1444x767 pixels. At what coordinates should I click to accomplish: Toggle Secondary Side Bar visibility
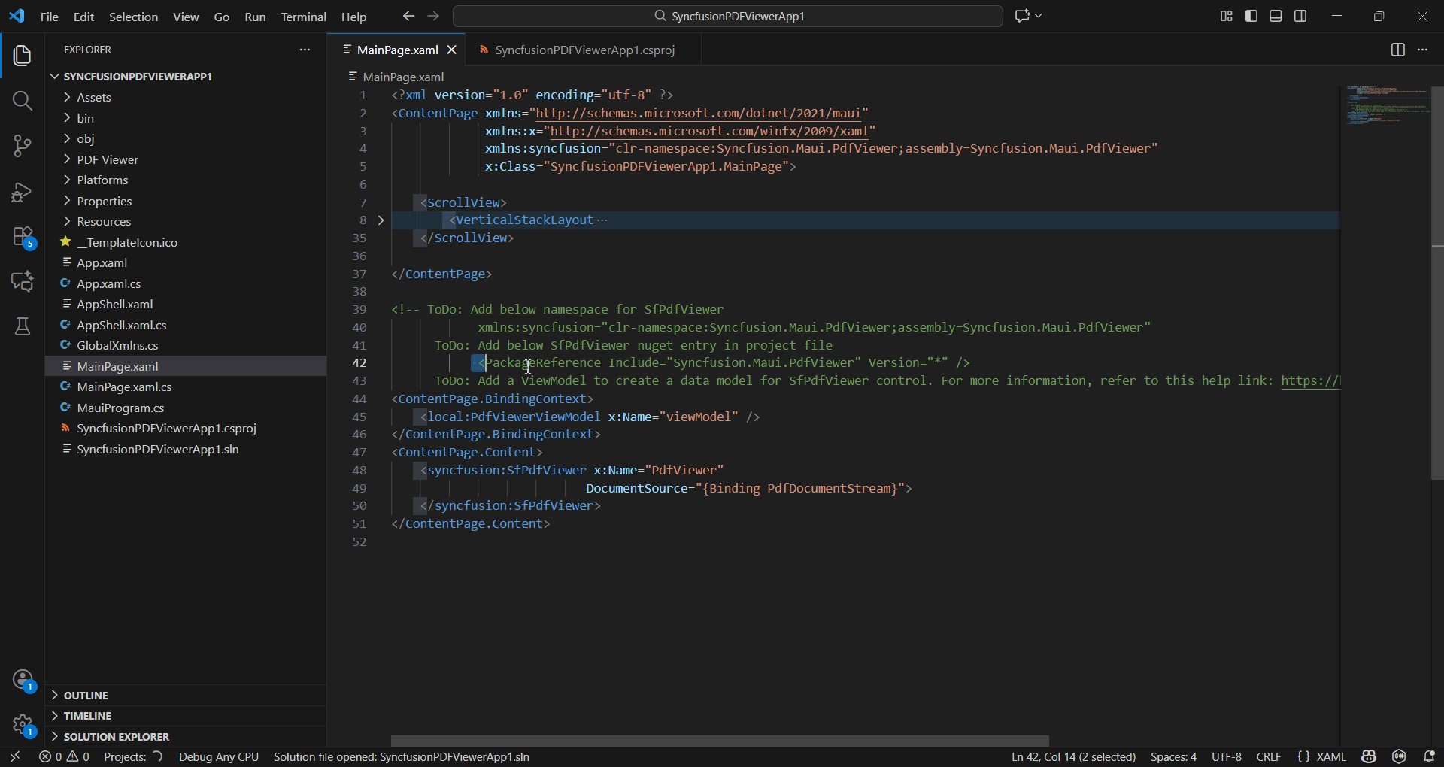[x=1300, y=16]
